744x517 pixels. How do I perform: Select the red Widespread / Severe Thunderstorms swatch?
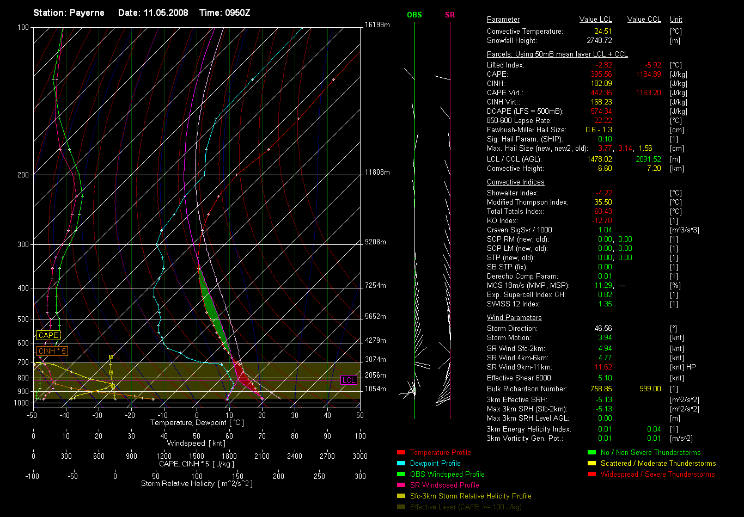pyautogui.click(x=591, y=474)
